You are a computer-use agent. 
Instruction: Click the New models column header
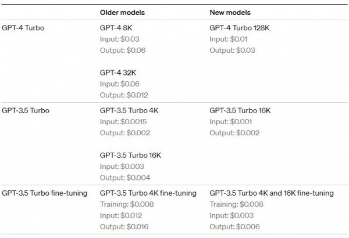(230, 12)
